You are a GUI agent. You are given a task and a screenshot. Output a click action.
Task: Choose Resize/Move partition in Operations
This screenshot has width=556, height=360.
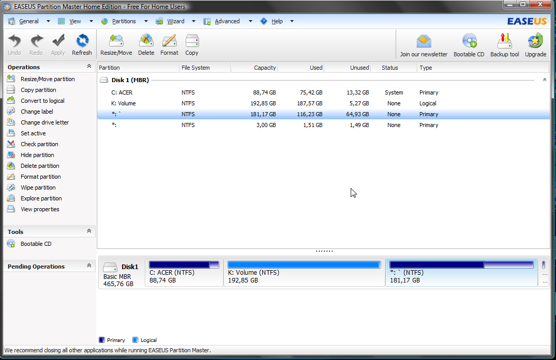(48, 79)
